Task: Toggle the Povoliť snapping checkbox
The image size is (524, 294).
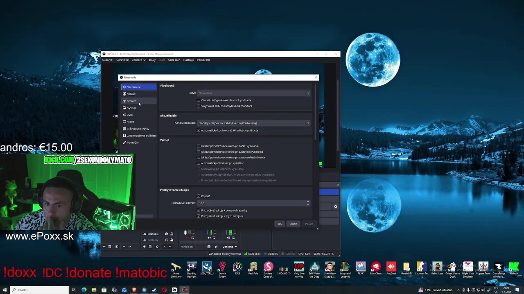Action: click(x=199, y=196)
